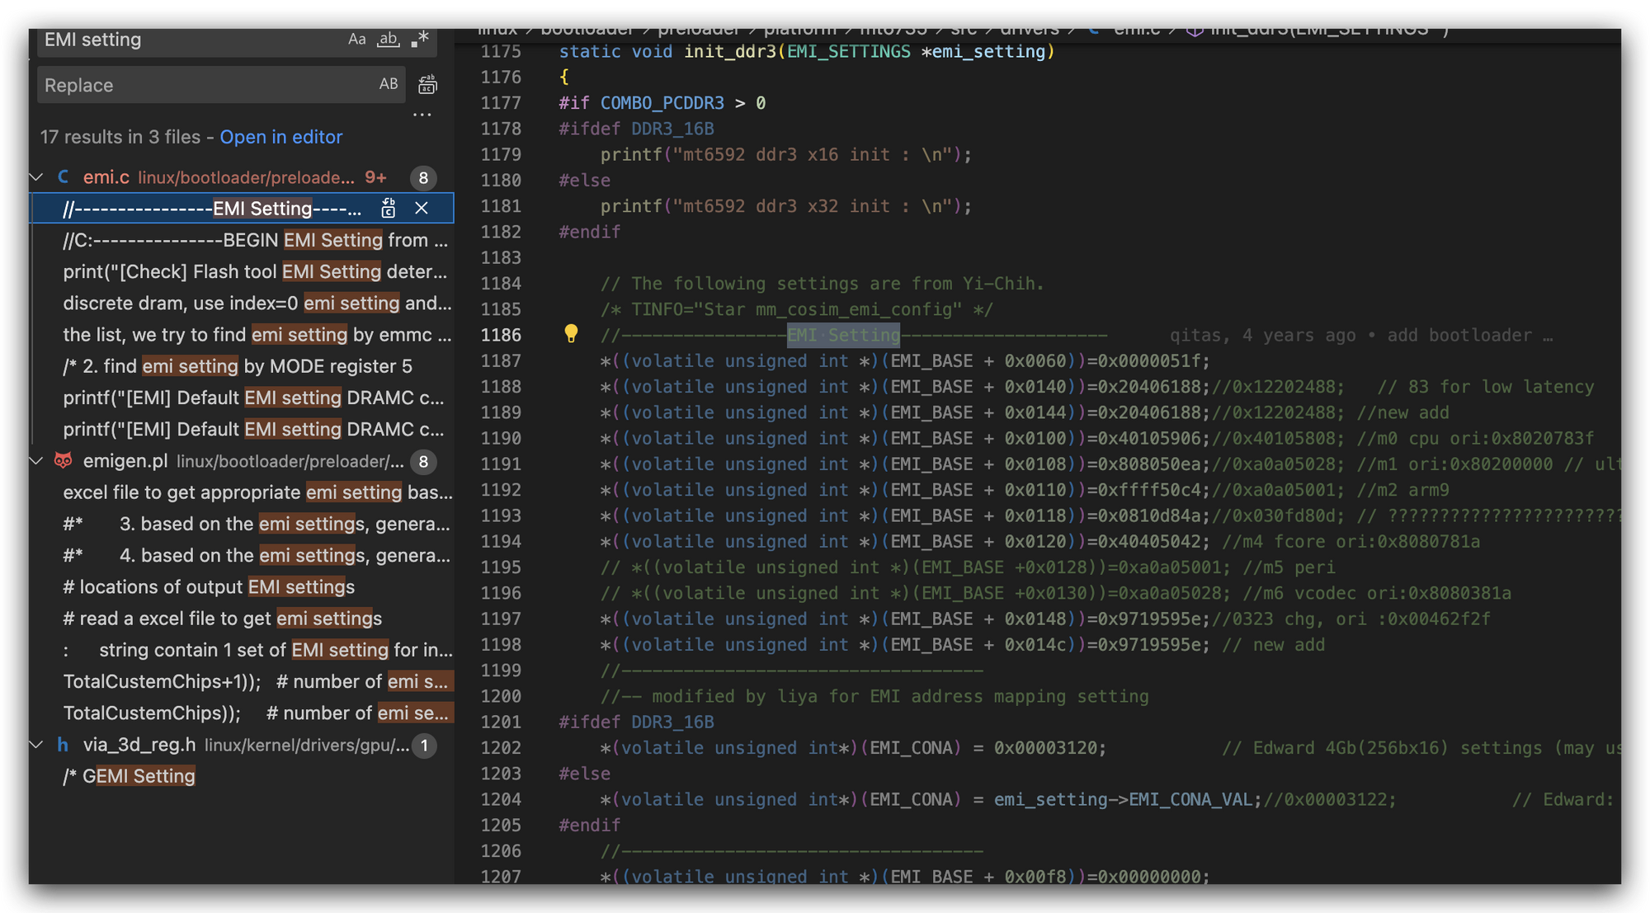This screenshot has width=1650, height=913.
Task: Click via_3d_reg.h header file icon
Action: click(64, 745)
